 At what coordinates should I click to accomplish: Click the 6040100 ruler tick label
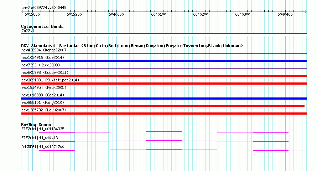click(158, 14)
